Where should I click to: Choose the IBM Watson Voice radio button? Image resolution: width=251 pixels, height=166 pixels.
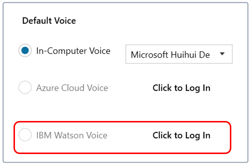(25, 135)
